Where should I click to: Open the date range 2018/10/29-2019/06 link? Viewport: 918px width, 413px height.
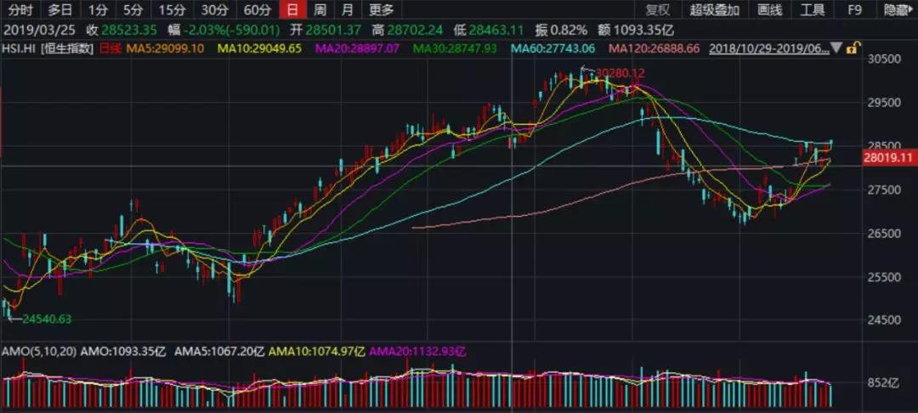pyautogui.click(x=768, y=48)
